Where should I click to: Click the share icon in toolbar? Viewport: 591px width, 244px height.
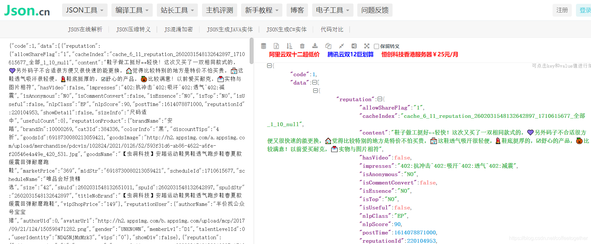(354, 46)
